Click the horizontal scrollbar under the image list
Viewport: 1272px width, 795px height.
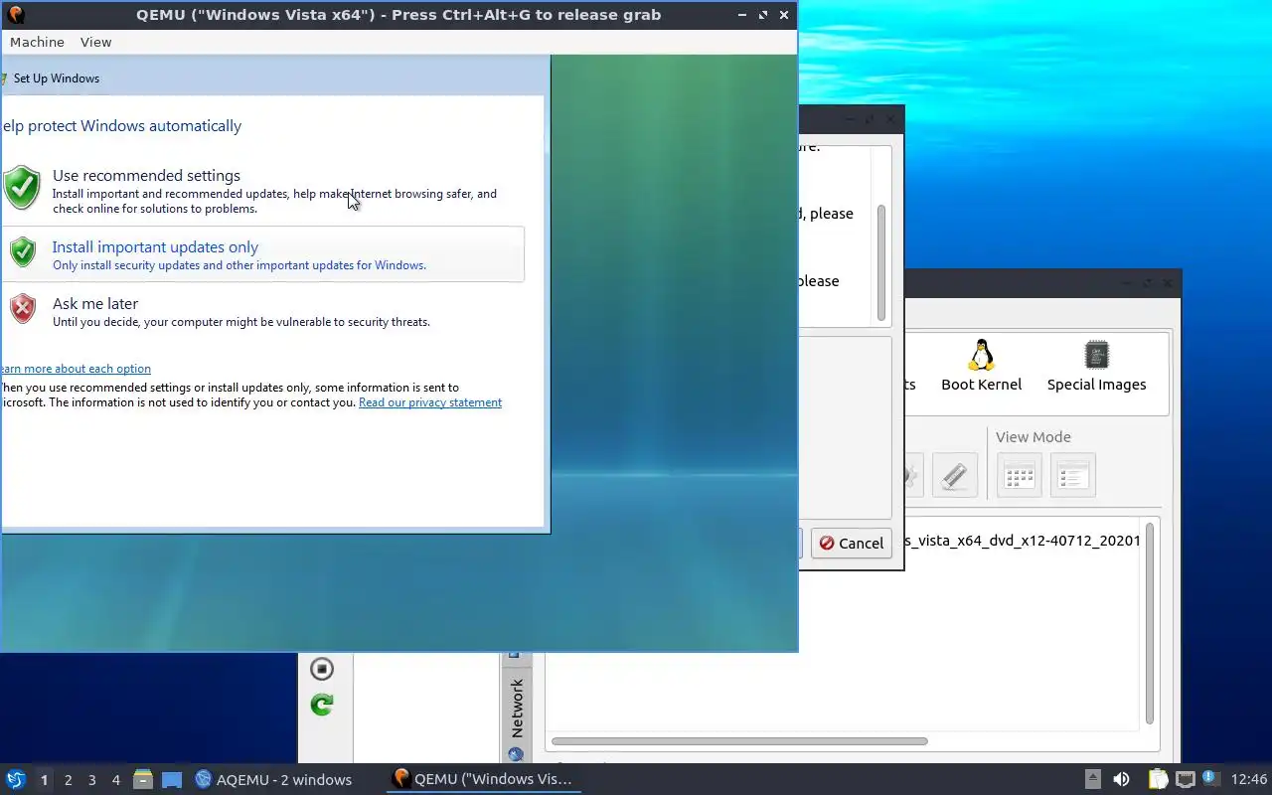tap(739, 741)
